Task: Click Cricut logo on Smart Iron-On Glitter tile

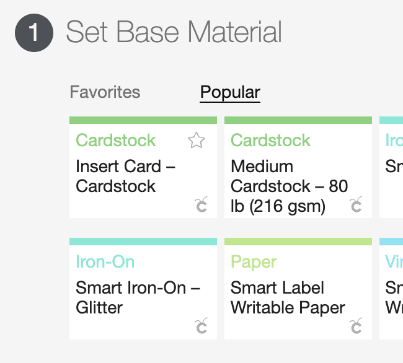Action: (201, 326)
